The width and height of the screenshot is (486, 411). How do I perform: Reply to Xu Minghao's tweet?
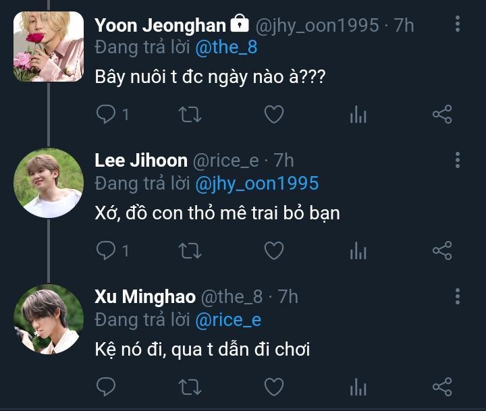coord(107,387)
